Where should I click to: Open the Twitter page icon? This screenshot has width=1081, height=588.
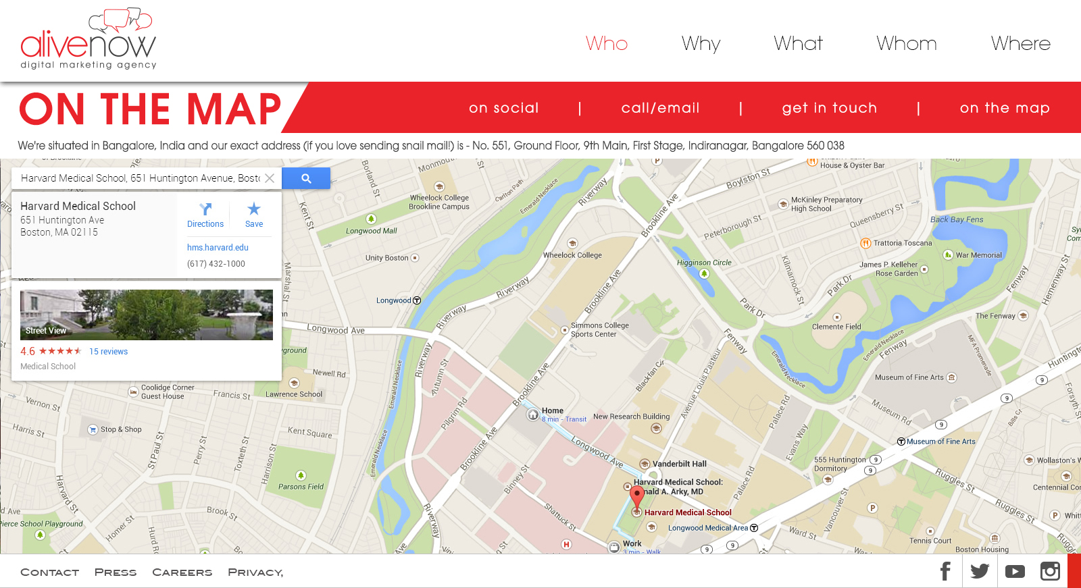980,571
